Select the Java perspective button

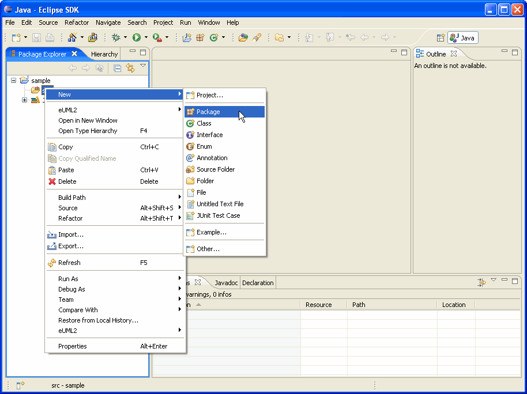pos(463,38)
